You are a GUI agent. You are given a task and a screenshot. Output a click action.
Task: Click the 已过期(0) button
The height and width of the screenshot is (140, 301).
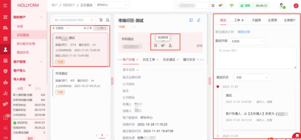click(100, 28)
